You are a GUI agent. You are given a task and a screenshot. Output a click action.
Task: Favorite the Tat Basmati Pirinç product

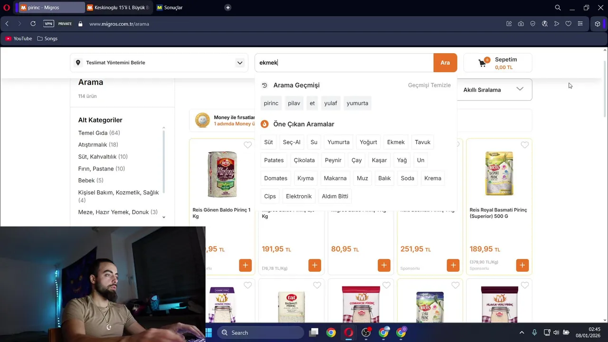[x=317, y=285]
